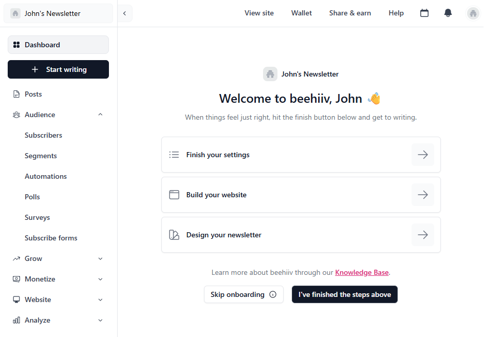This screenshot has width=484, height=337.
Task: Click the arrow on Build your website card
Action: click(422, 194)
